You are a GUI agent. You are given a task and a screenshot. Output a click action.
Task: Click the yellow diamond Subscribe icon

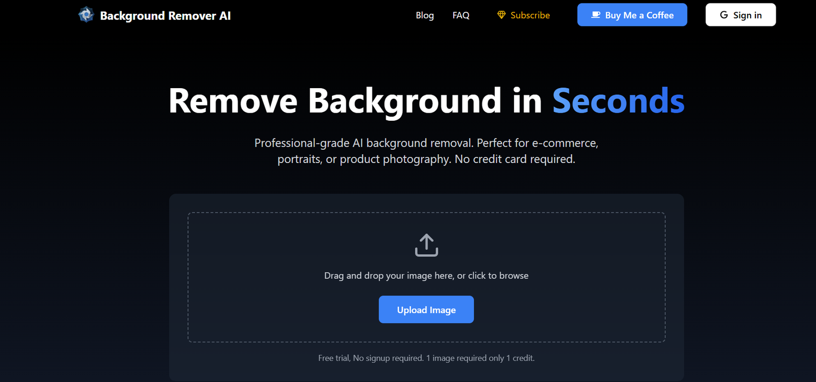pyautogui.click(x=501, y=15)
